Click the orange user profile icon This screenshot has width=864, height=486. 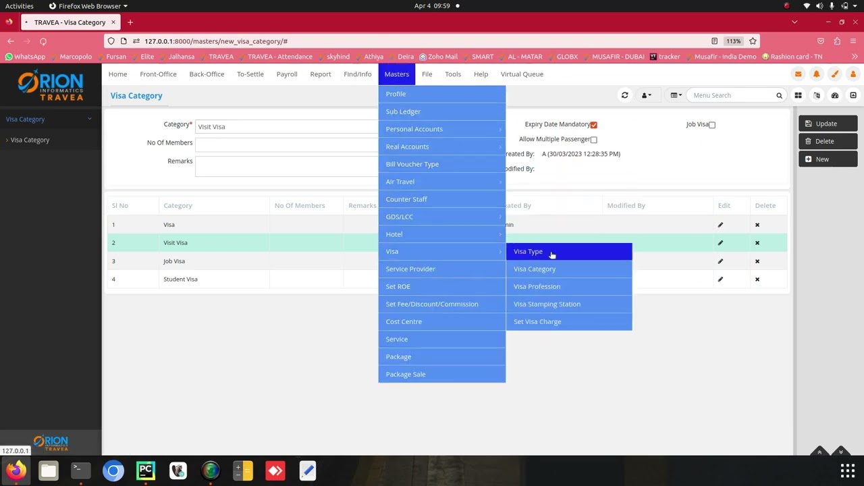[x=853, y=74]
